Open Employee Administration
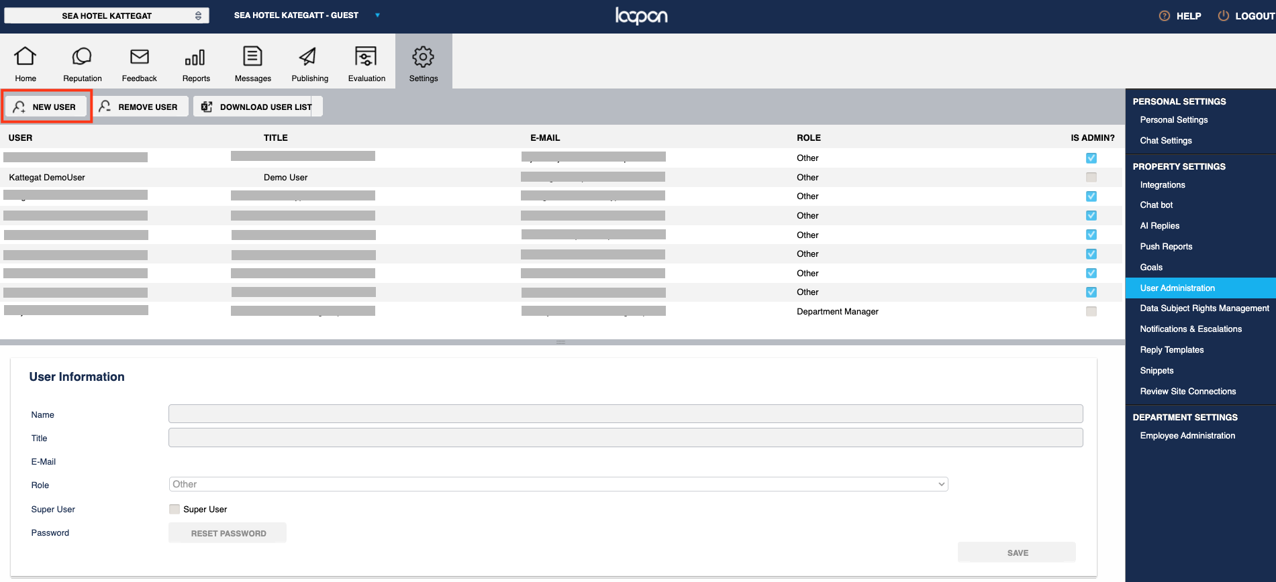 tap(1187, 436)
